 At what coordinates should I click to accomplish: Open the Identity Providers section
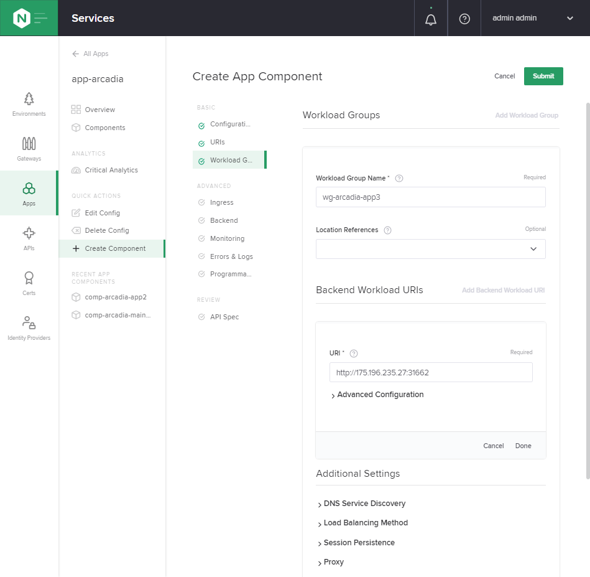coord(29,329)
